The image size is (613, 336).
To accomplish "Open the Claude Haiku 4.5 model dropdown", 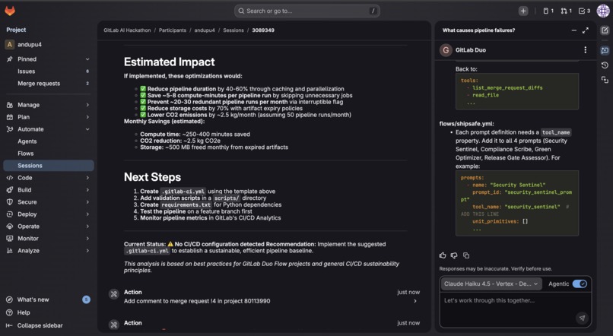I will point(491,284).
